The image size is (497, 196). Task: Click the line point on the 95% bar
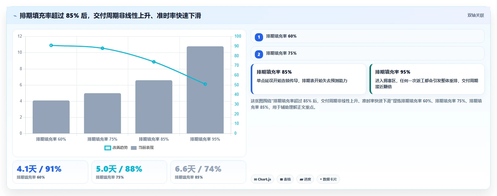pyautogui.click(x=205, y=84)
